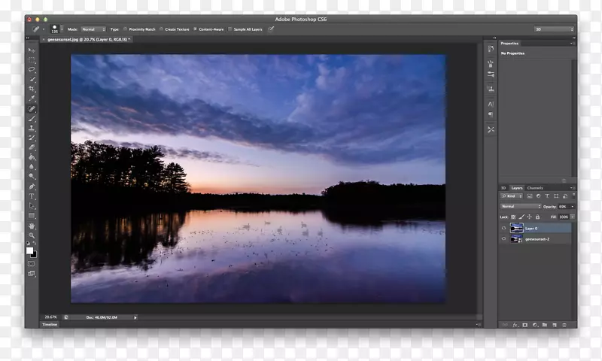The height and width of the screenshot is (361, 602).
Task: Choose the Hand tool
Action: click(x=32, y=226)
